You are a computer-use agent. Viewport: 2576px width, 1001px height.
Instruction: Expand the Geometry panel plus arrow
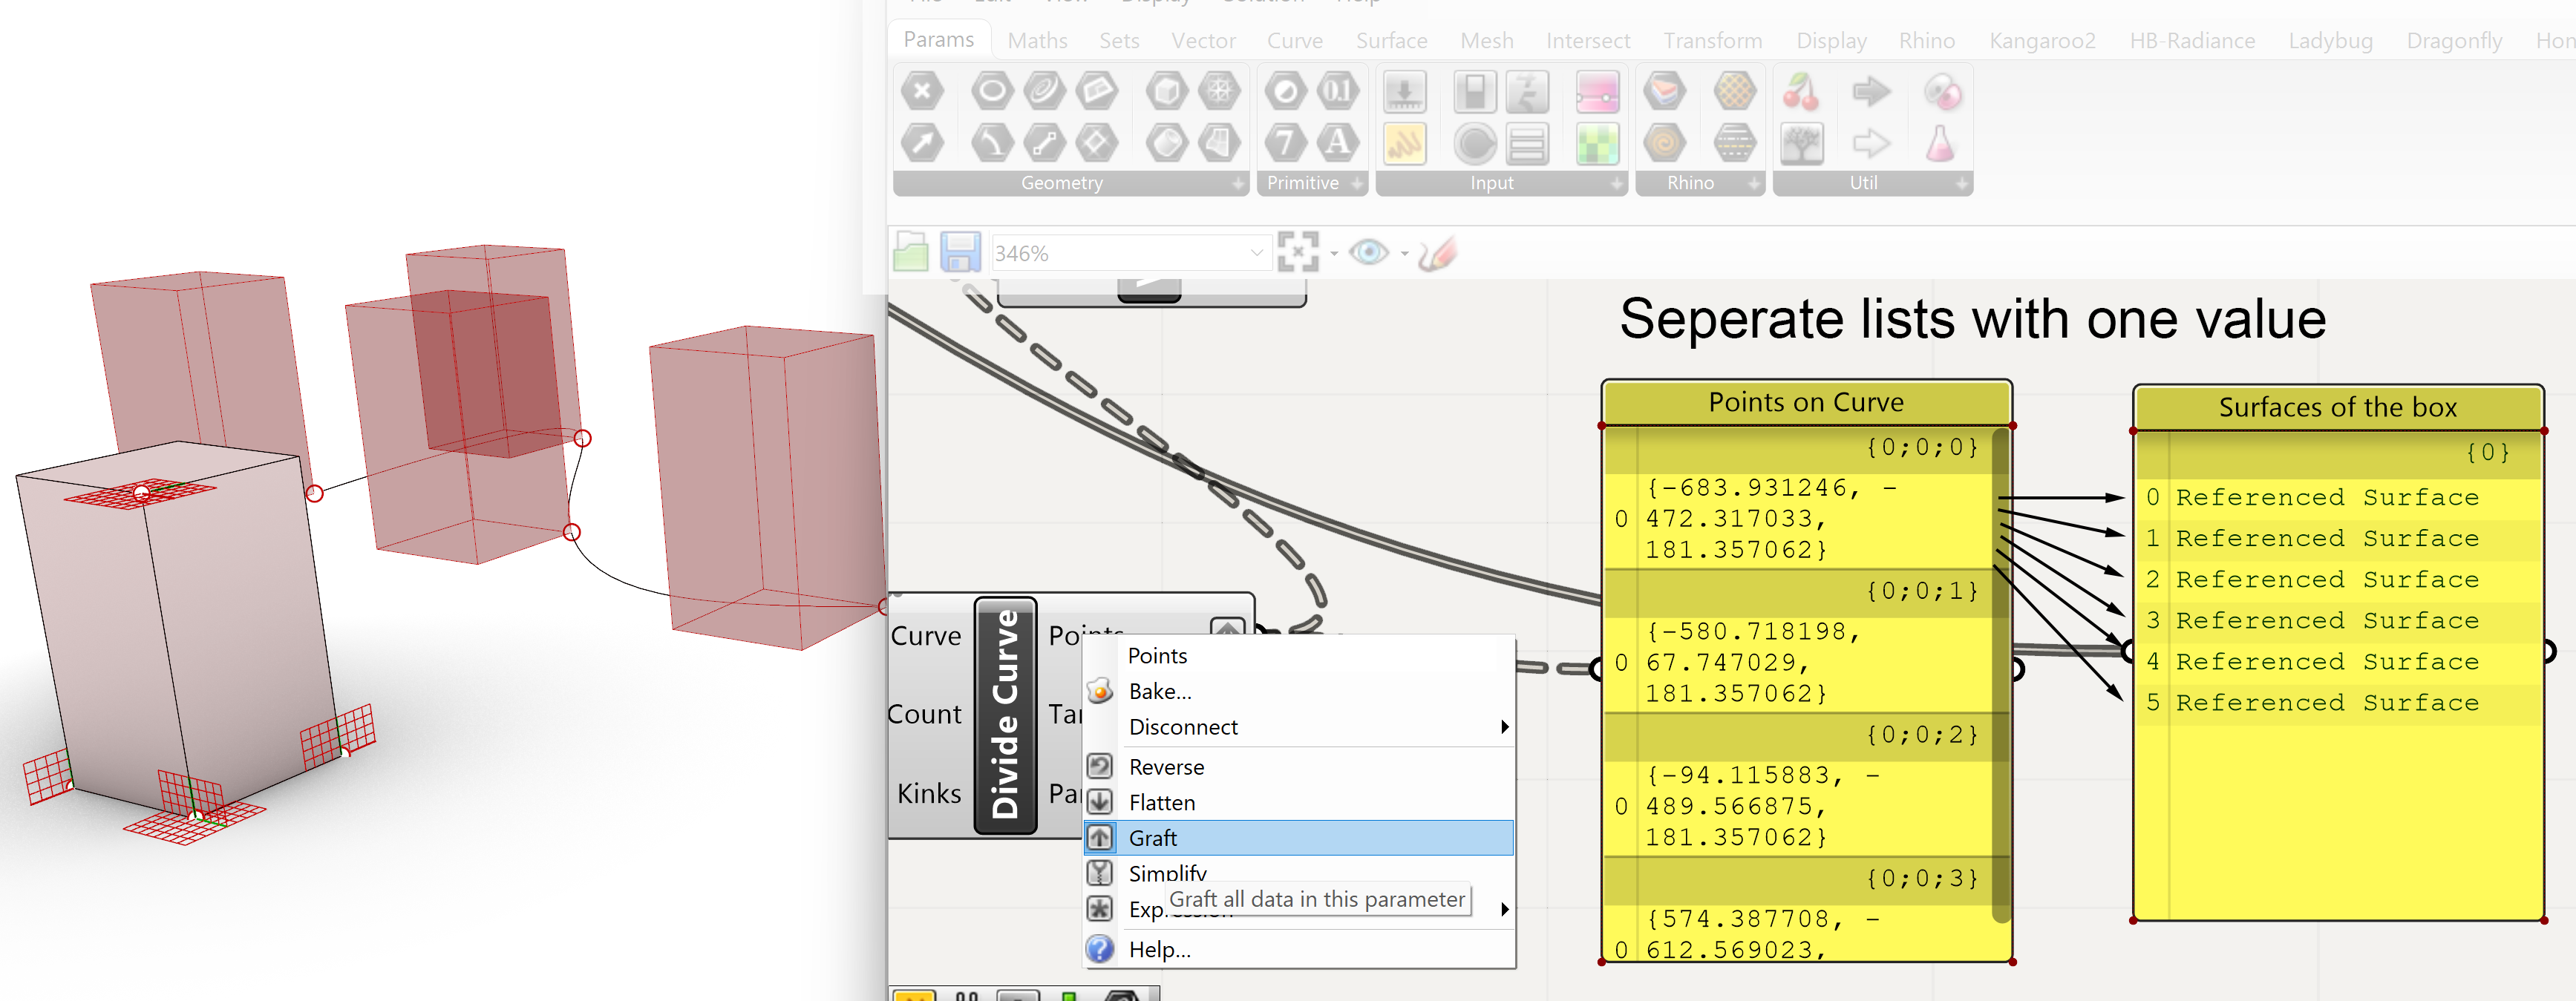pyautogui.click(x=1238, y=184)
